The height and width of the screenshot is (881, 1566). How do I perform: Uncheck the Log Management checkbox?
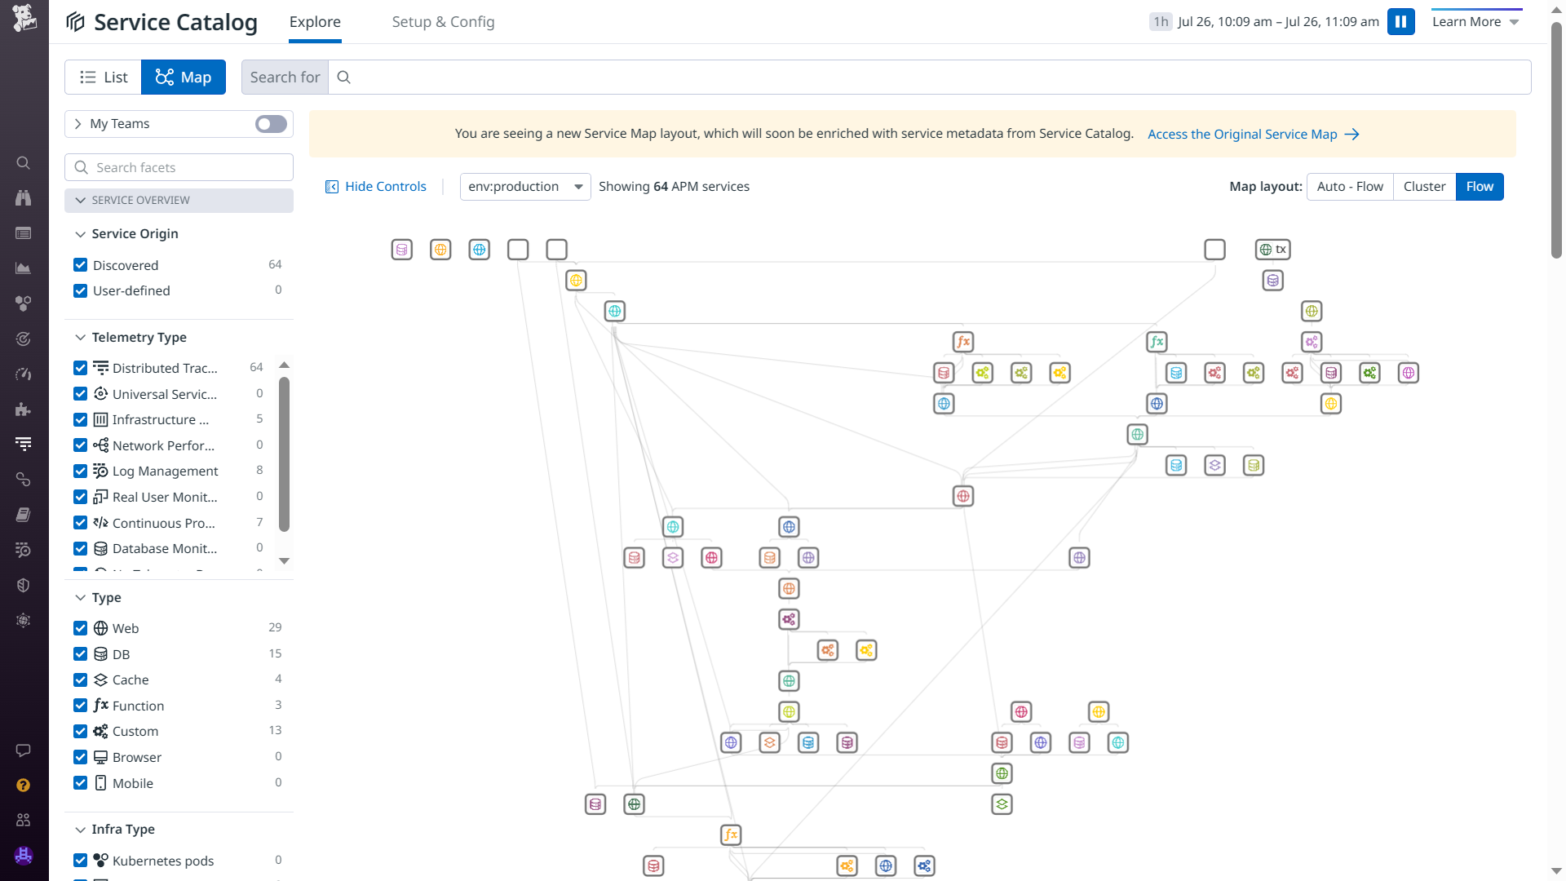[x=80, y=471]
